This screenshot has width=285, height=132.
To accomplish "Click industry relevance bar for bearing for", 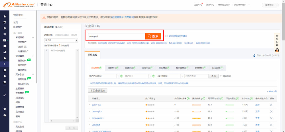I will 230,112.
